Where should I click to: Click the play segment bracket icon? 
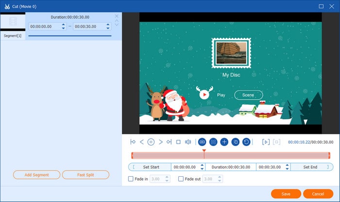pyautogui.click(x=266, y=142)
